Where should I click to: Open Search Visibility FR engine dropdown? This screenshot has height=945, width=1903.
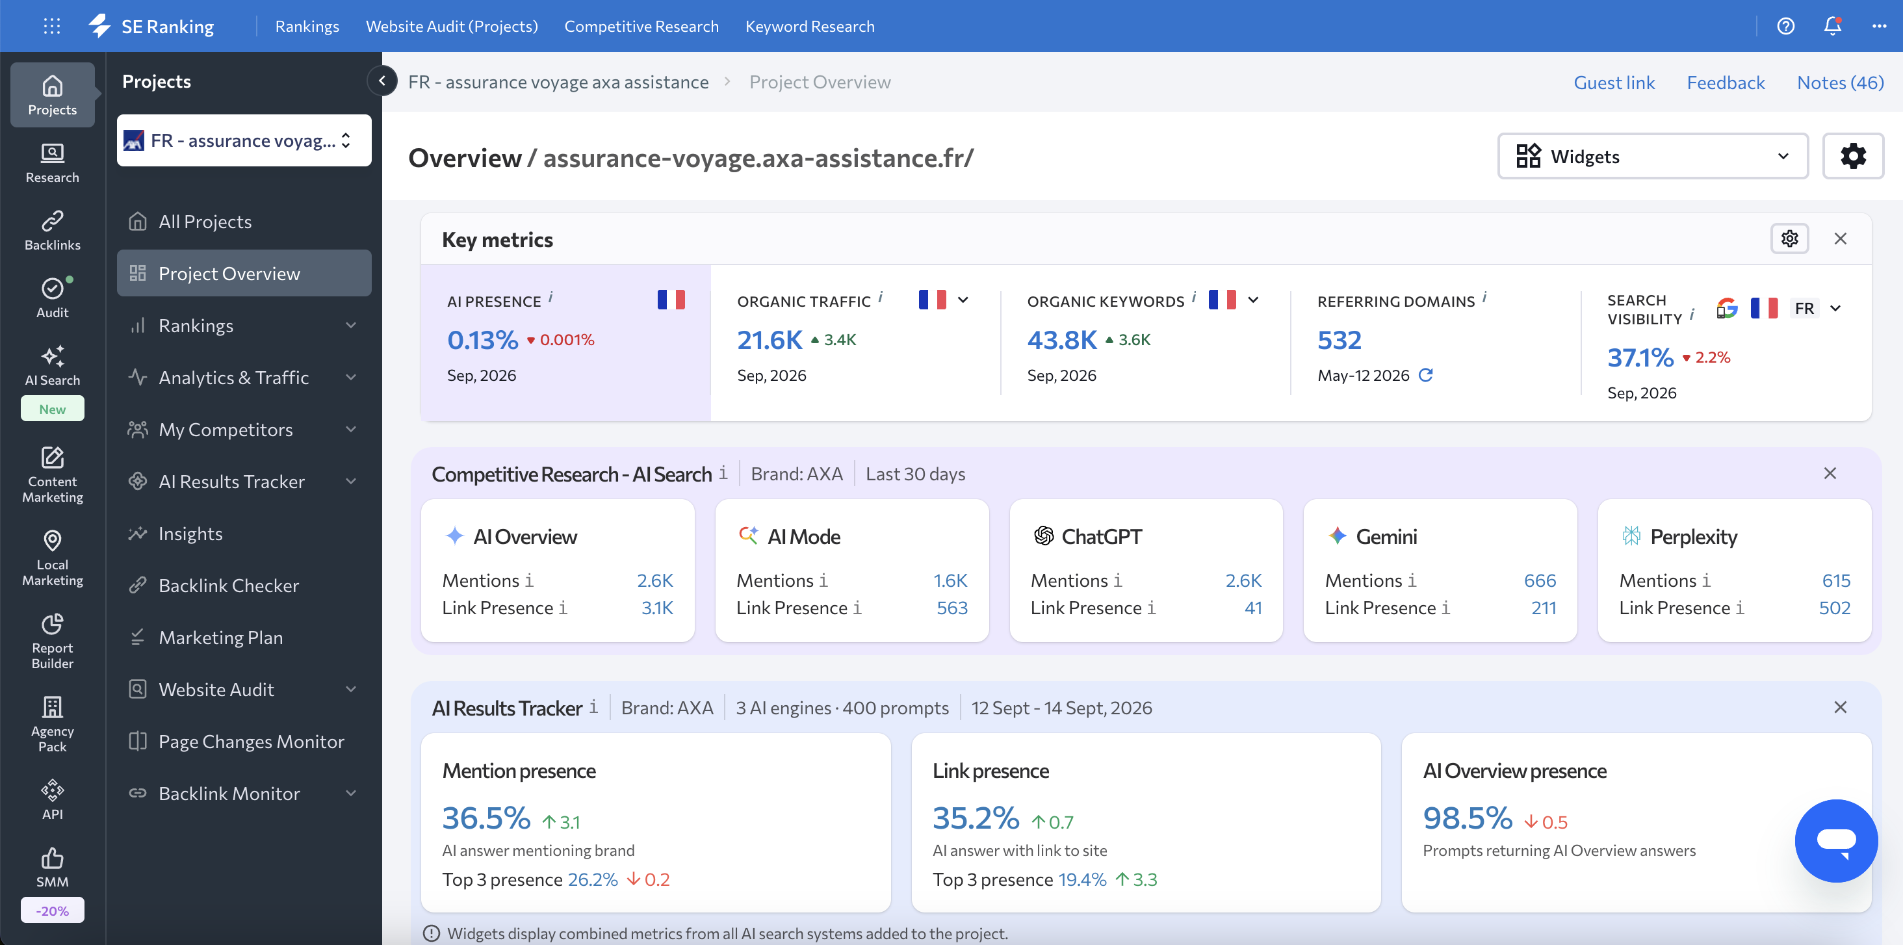[1836, 309]
